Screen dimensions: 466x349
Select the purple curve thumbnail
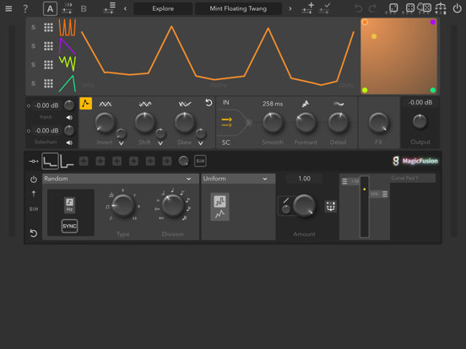(x=68, y=46)
